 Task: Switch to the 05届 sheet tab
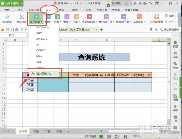(36, 131)
